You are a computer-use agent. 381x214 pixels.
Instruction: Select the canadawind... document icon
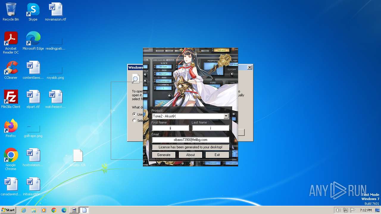(x=11, y=187)
